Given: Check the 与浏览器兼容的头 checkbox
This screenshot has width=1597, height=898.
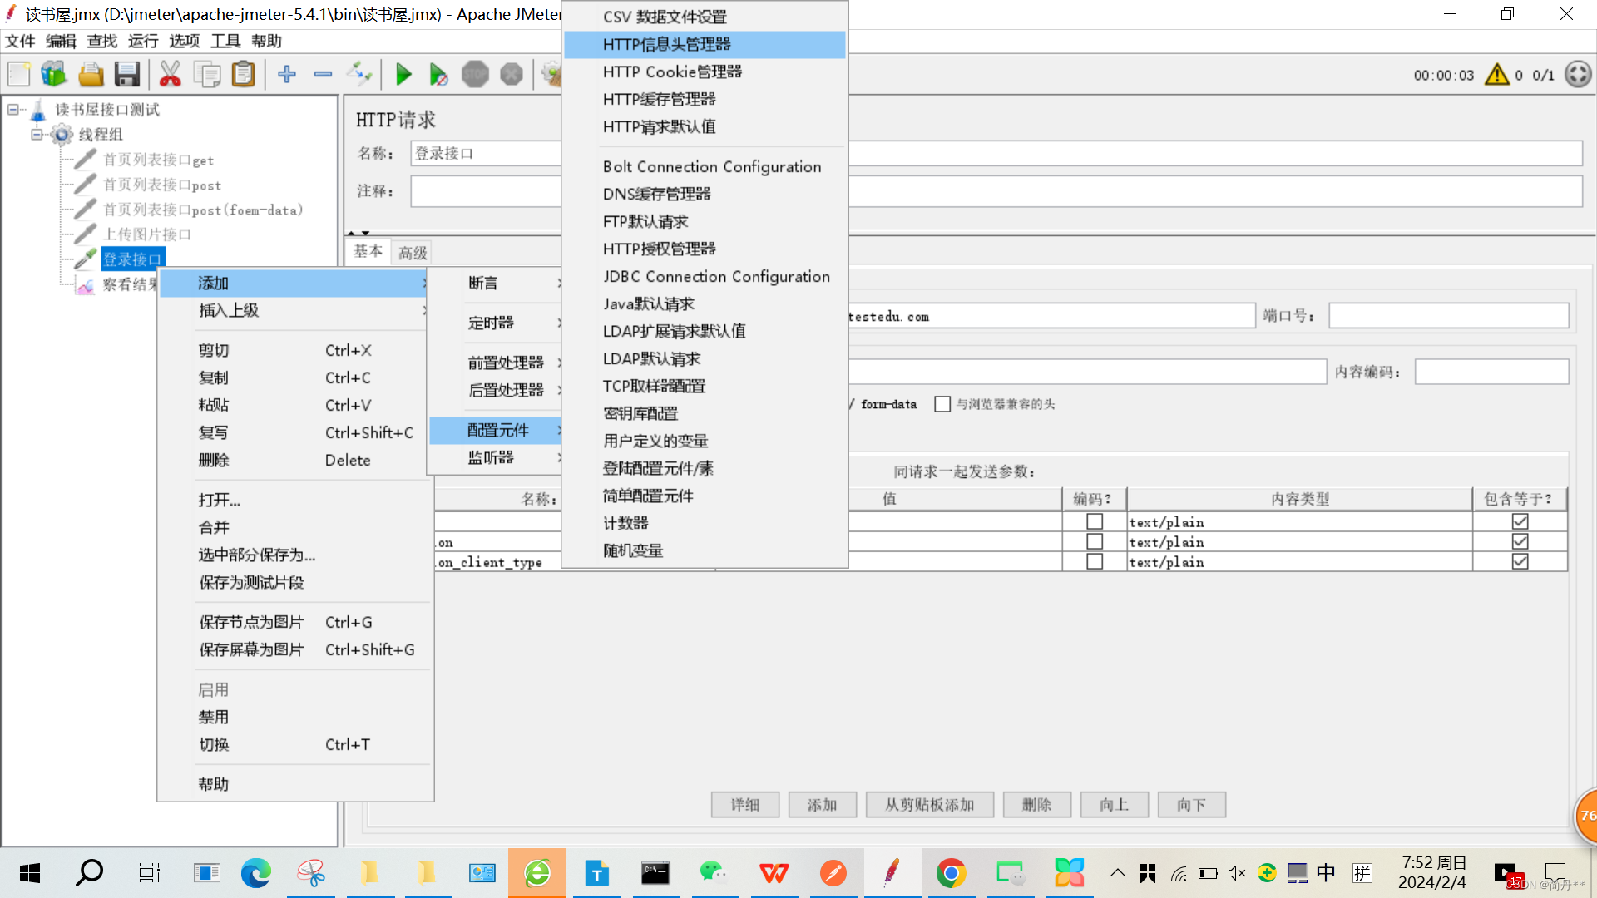Looking at the screenshot, I should pos(942,404).
